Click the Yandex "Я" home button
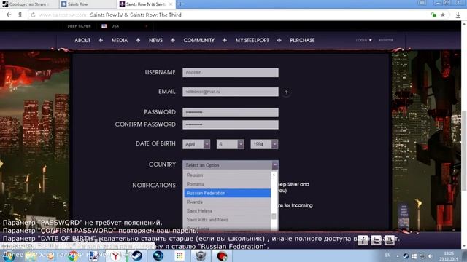Image resolution: width=467 pixels, height=262 pixels. point(20,15)
